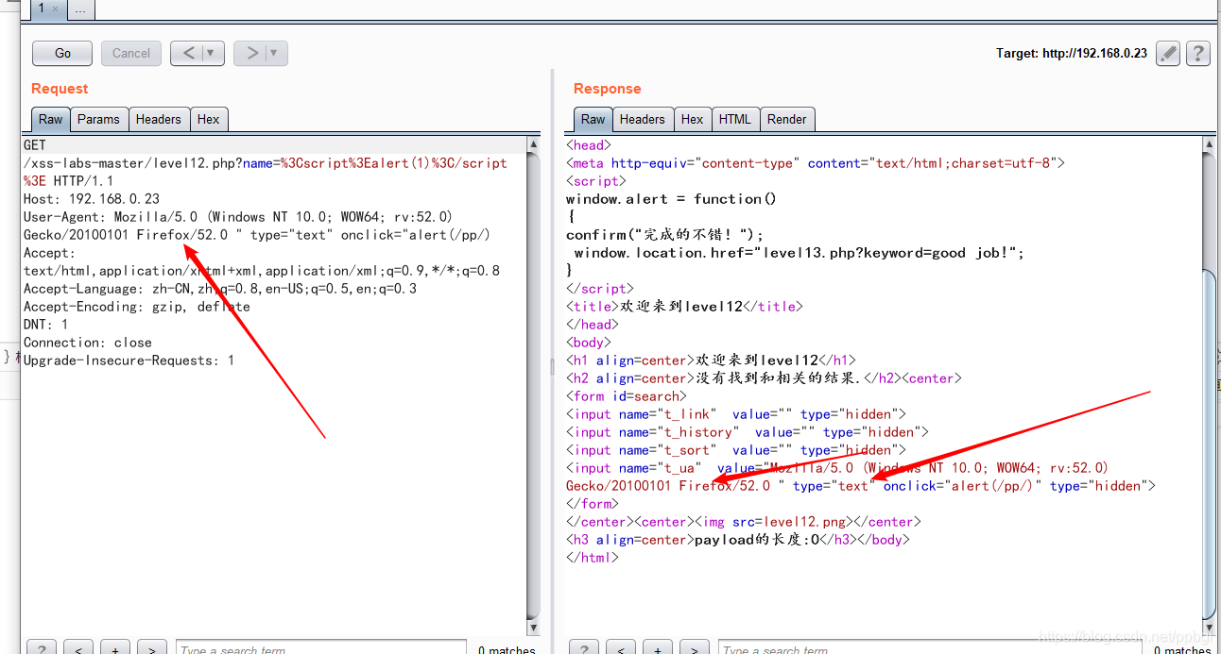Switch to the Response Hex tab
Screen dimensions: 1221x654
coord(692,119)
